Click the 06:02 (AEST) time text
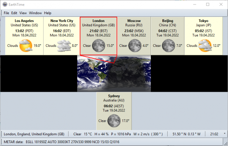Viewport: 228px width, 146px height. coord(114,106)
